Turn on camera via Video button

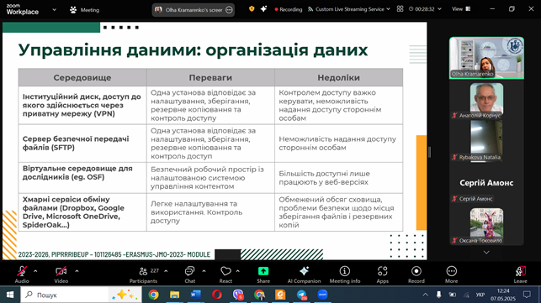[x=61, y=274]
